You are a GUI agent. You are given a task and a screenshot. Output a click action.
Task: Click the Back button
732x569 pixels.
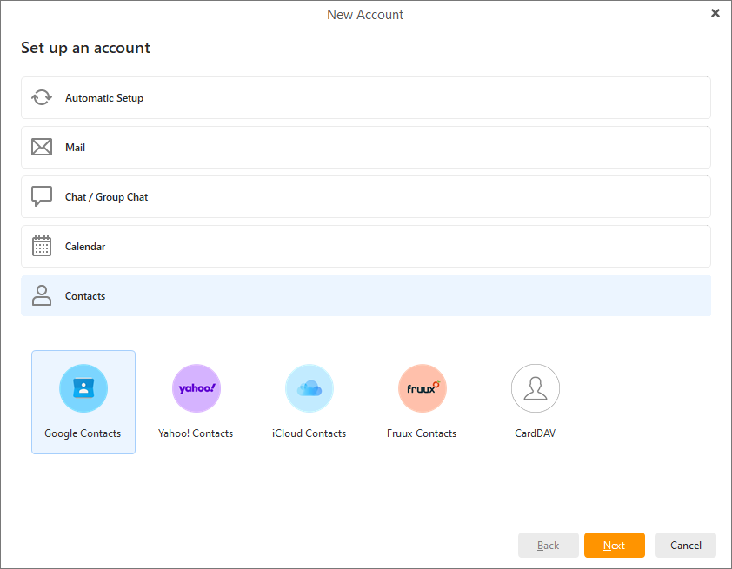click(549, 546)
